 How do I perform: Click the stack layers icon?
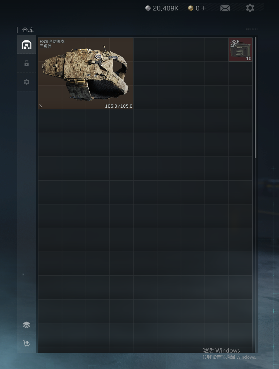point(27,325)
